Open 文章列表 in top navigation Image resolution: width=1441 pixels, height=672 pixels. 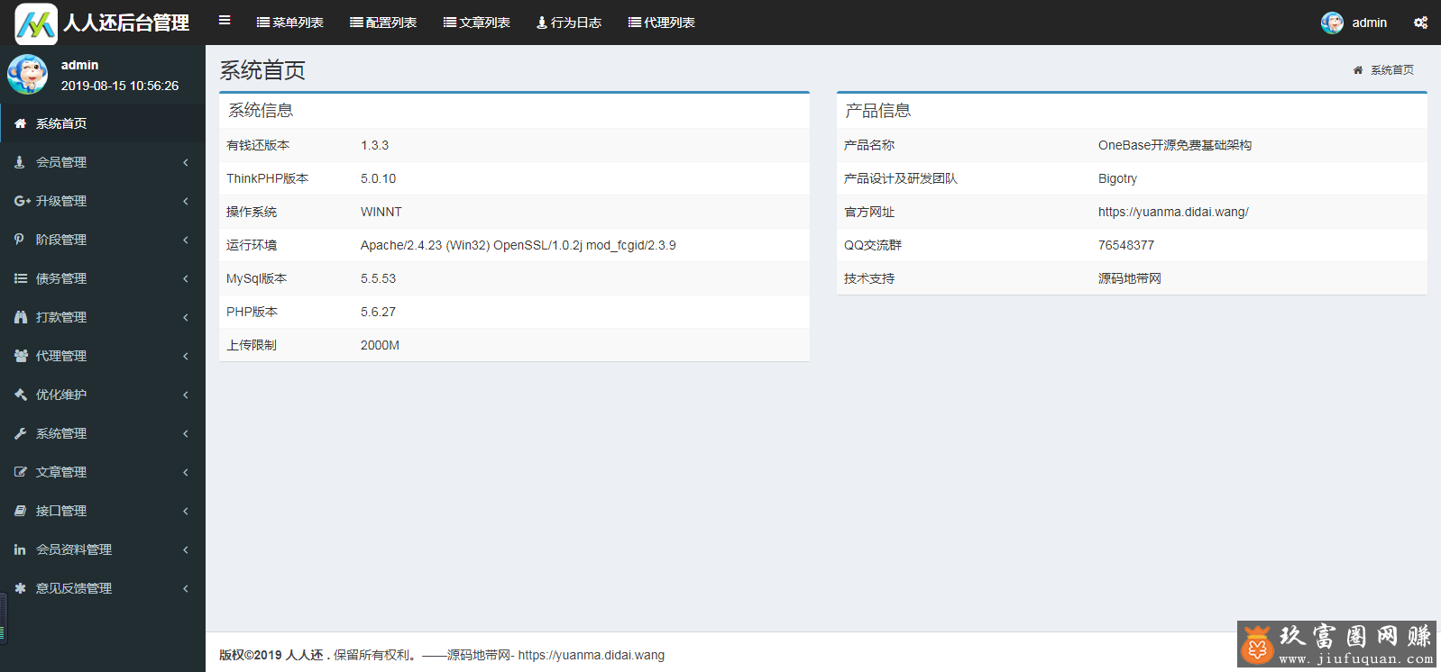pyautogui.click(x=476, y=23)
